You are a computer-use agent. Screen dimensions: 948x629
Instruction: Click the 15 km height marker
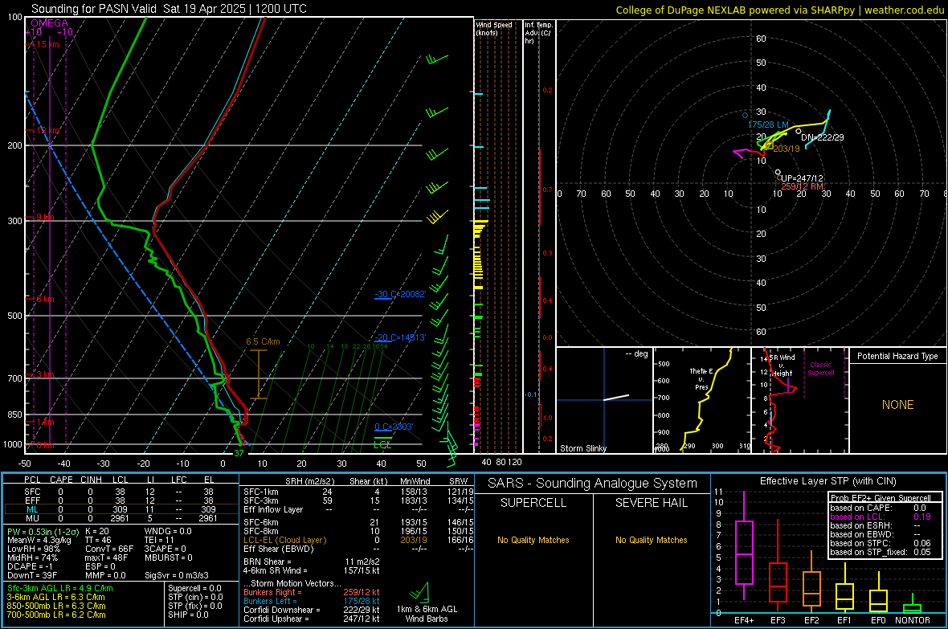pyautogui.click(x=47, y=44)
